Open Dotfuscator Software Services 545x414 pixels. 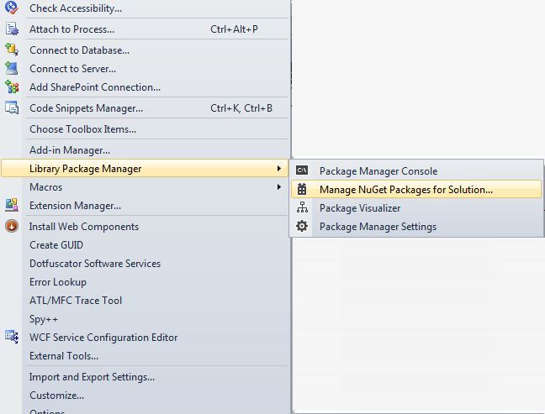coord(95,264)
